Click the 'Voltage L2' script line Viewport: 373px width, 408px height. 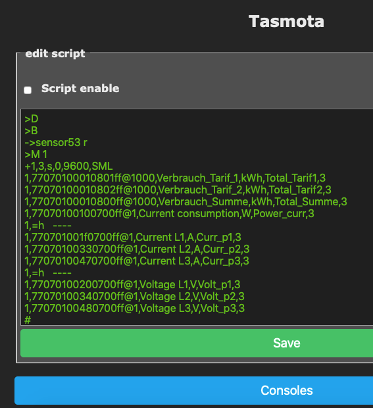[x=134, y=296]
